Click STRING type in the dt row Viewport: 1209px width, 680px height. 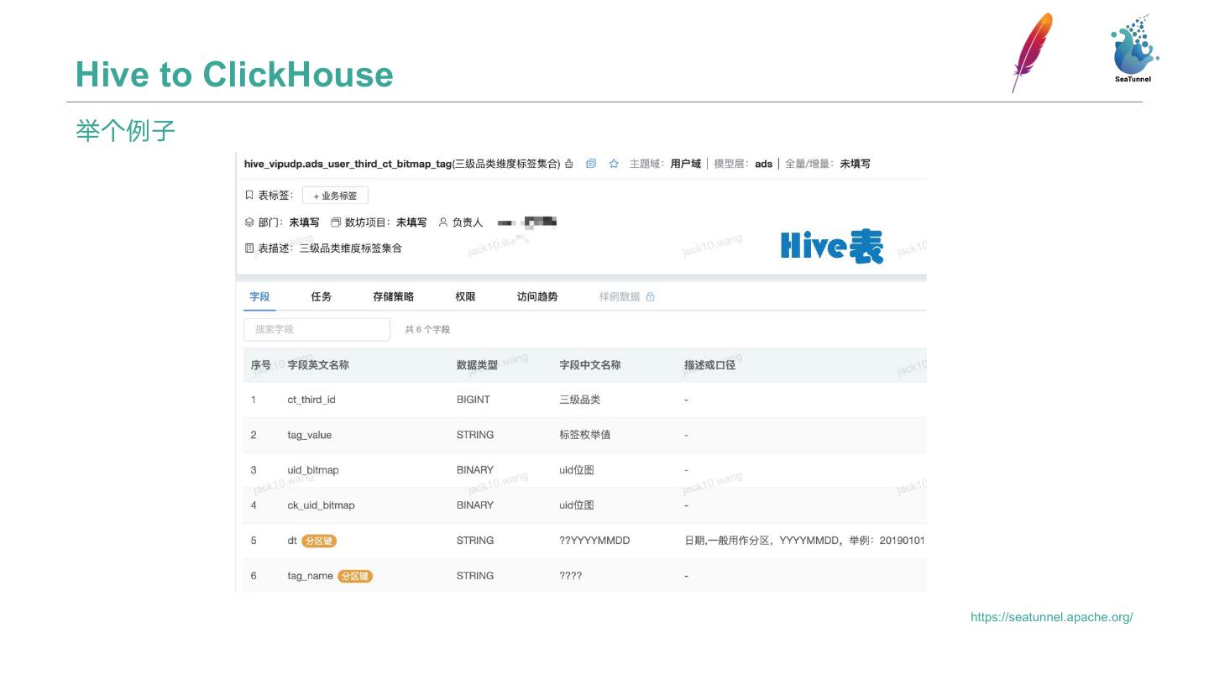coord(475,541)
